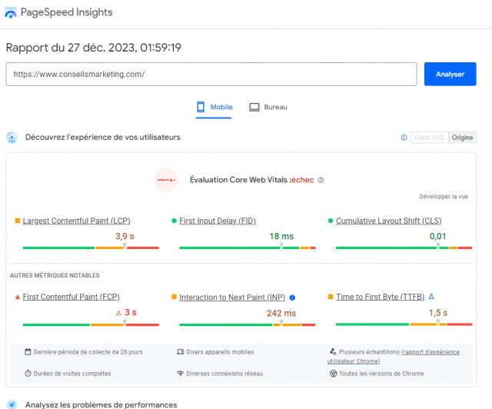Click the AUTRES MÉTRIQUES NOTABLES label
The width and height of the screenshot is (492, 409).
click(x=55, y=275)
